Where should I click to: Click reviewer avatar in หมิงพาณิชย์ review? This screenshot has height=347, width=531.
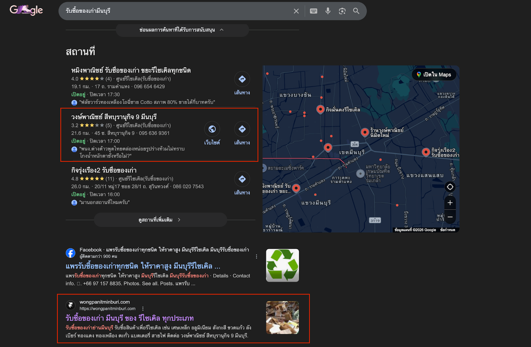click(x=74, y=102)
